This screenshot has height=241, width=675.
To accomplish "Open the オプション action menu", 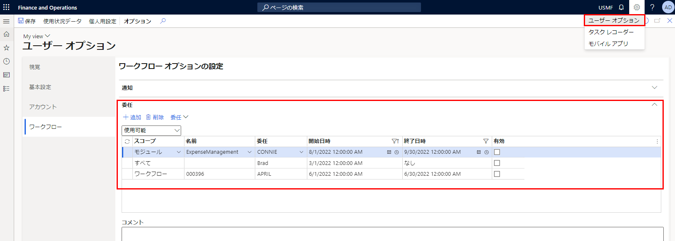I will coord(137,21).
